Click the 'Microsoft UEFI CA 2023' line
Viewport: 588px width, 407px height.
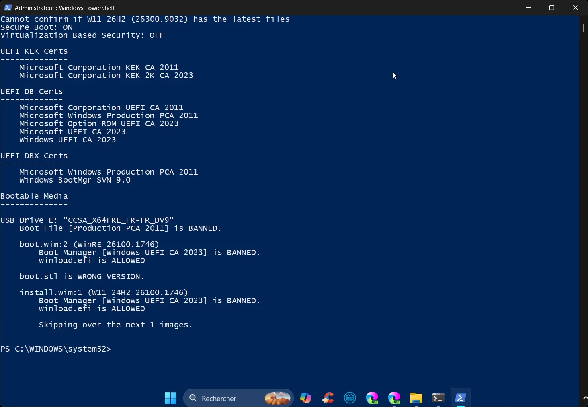(x=73, y=132)
